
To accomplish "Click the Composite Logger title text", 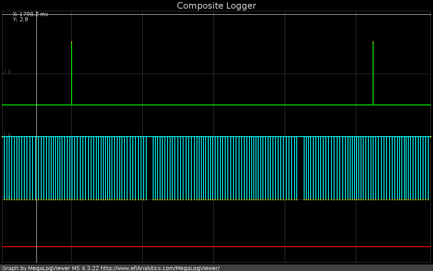I will pyautogui.click(x=216, y=6).
